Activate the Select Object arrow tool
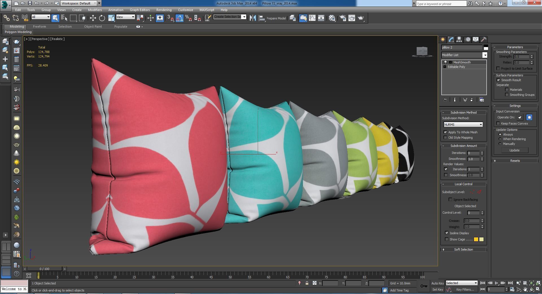This screenshot has width=542, height=294. coord(55,18)
